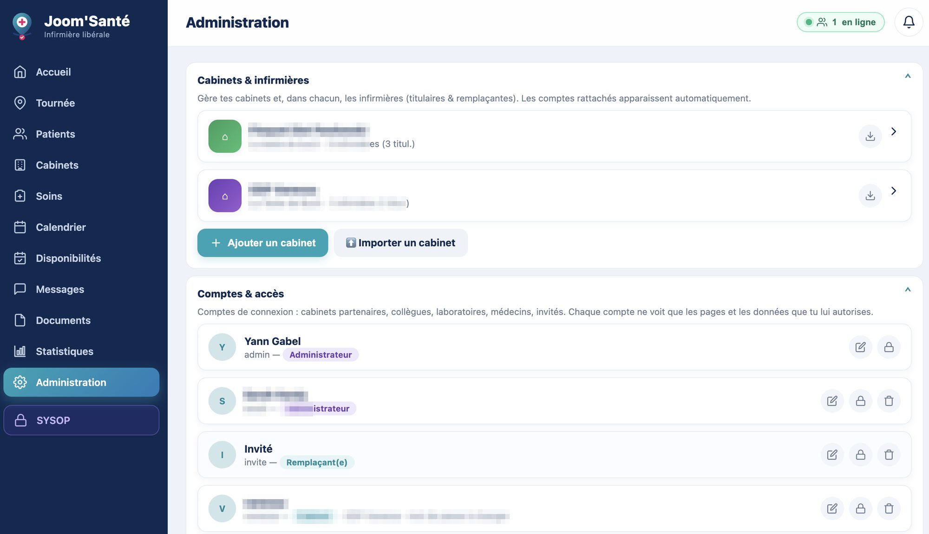Lock the Invité account

[860, 455]
